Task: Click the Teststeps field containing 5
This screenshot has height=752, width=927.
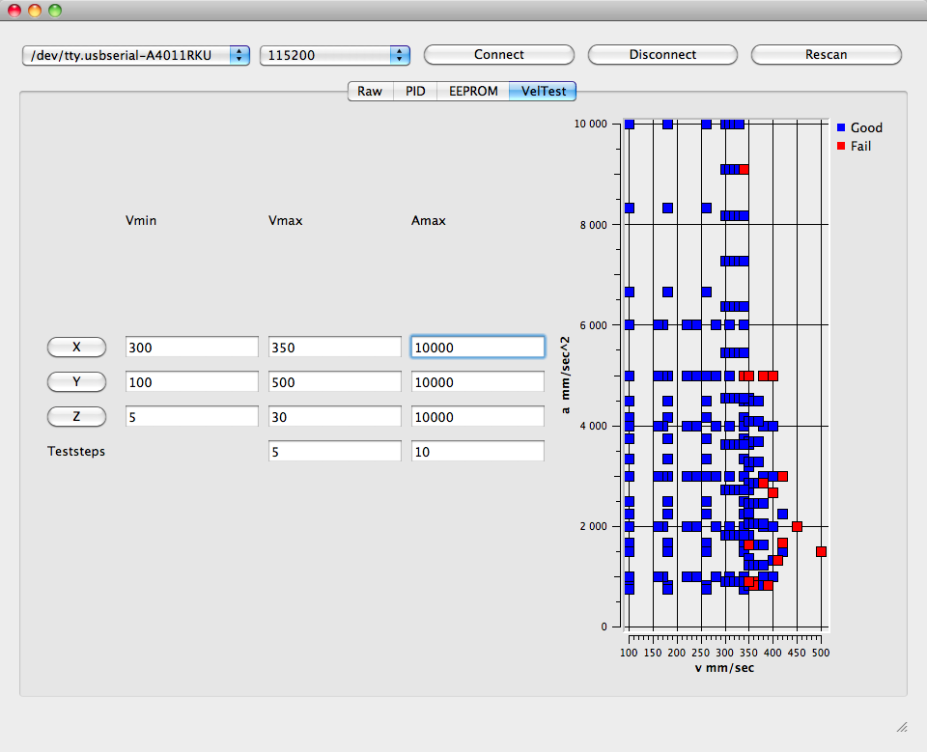Action: pyautogui.click(x=334, y=451)
